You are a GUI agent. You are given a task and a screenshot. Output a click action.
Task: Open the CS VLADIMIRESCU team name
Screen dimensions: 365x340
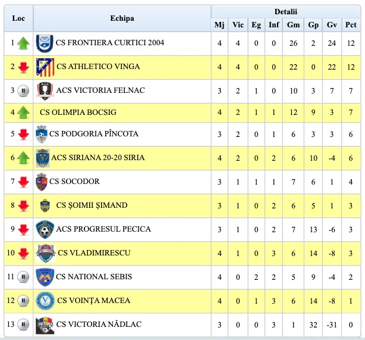94,253
